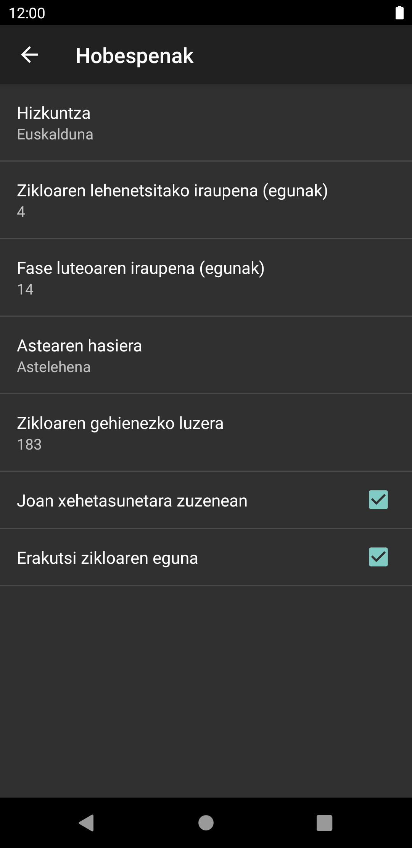
Task: Tap the battery icon in status bar
Action: pos(399,13)
